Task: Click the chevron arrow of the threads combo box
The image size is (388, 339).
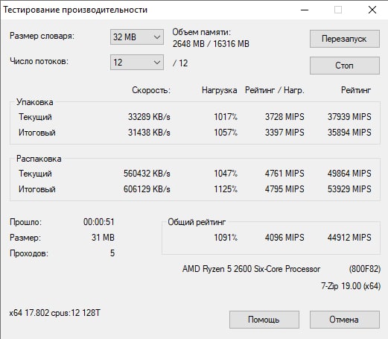Action: click(156, 63)
